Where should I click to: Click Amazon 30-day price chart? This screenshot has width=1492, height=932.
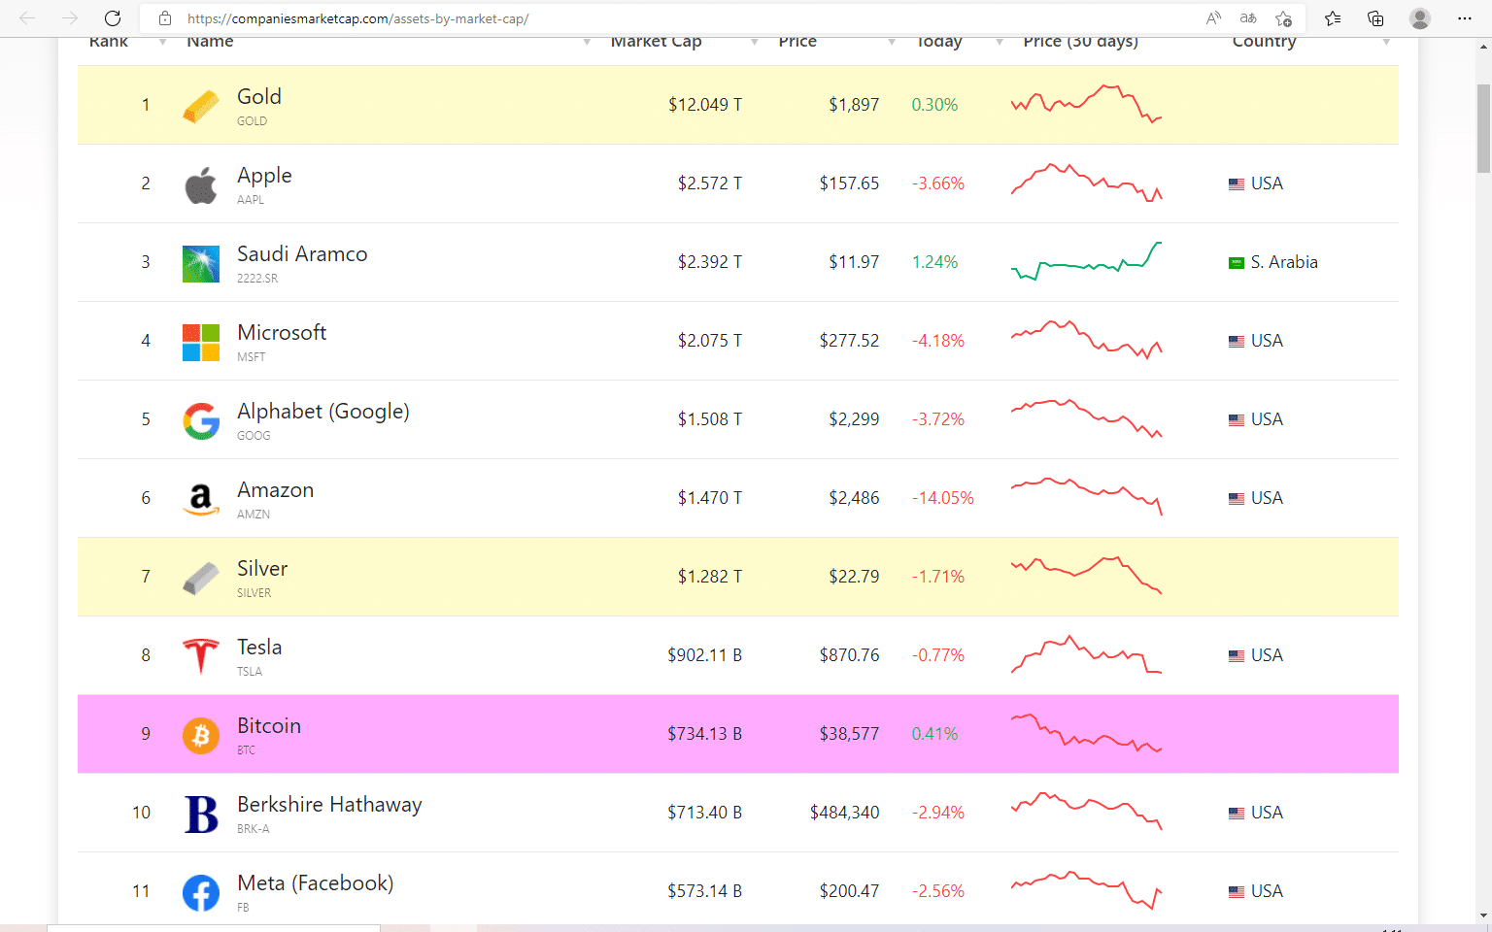coord(1086,496)
